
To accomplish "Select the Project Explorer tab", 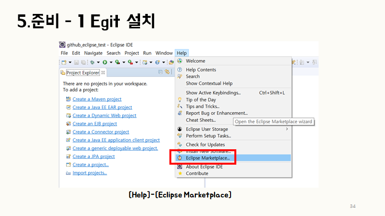I will pyautogui.click(x=83, y=73).
